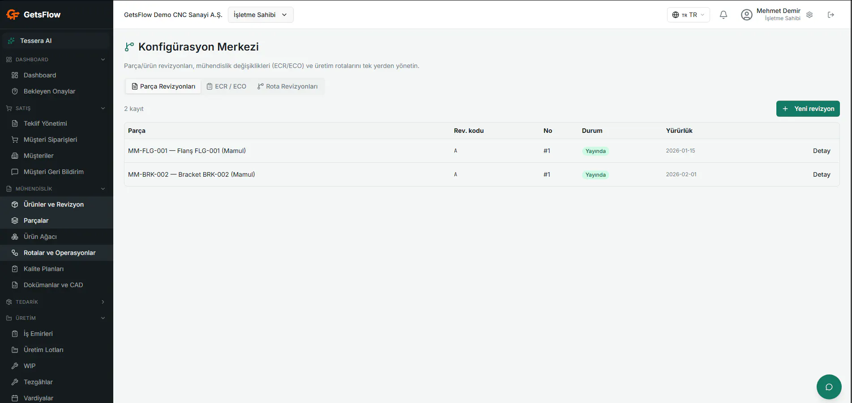The height and width of the screenshot is (403, 852).
Task: Click the WIP wrench icon
Action: 15,366
